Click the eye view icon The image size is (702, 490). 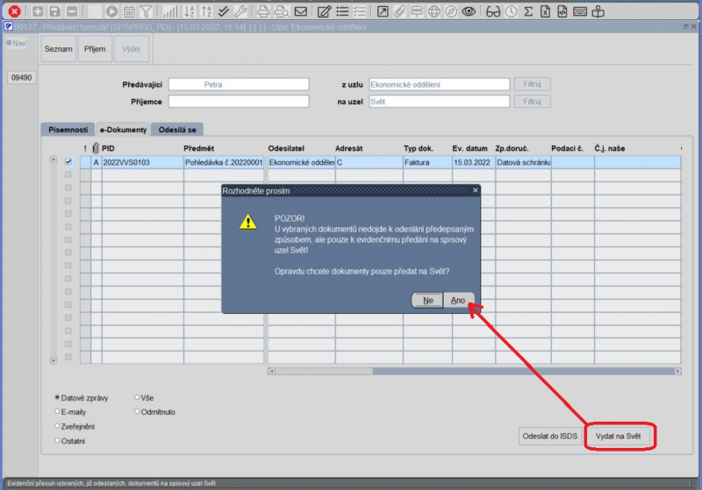[x=469, y=11]
